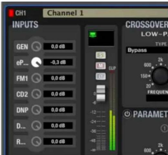Click the -24 mark on fader scale
Image resolution: width=168 pixels, height=155 pixels.
pos(93,122)
